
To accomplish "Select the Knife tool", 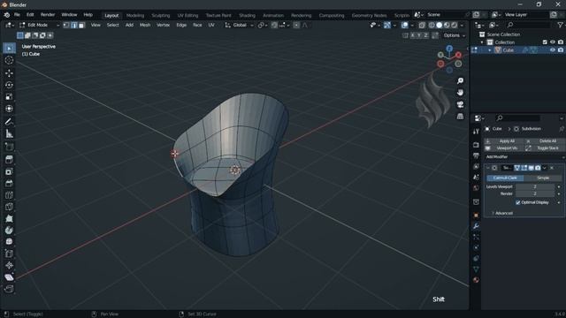I will pyautogui.click(x=10, y=207).
